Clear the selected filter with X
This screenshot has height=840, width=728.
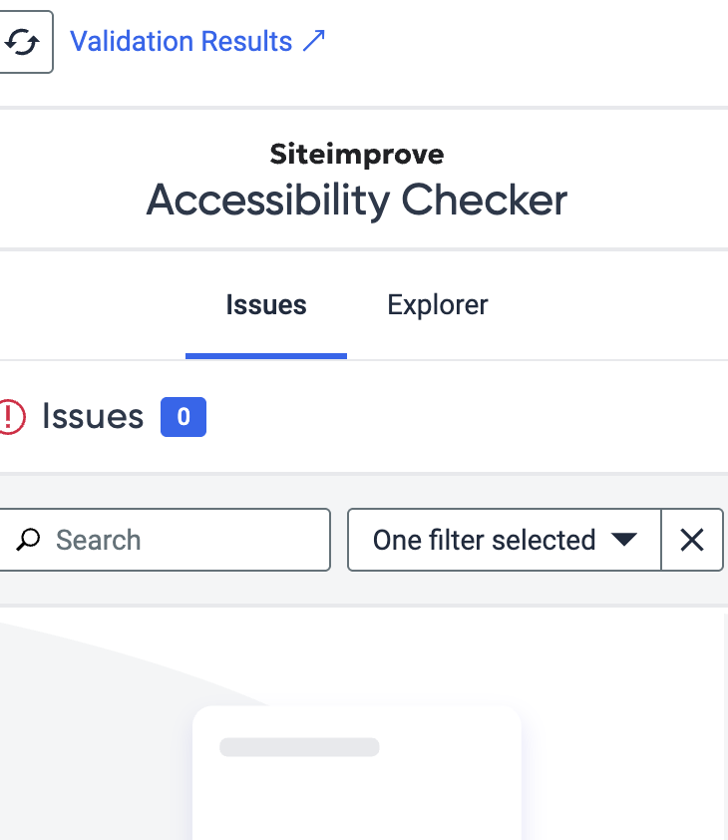pyautogui.click(x=692, y=540)
